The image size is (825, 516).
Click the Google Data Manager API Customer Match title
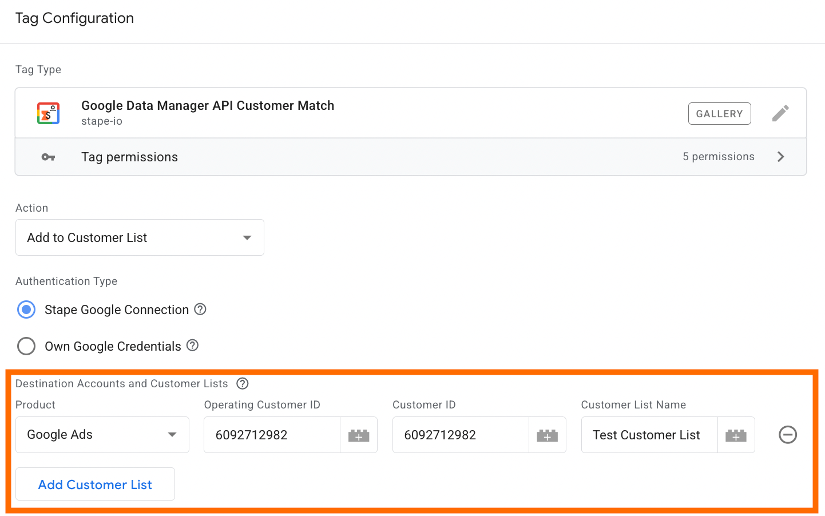tap(208, 105)
